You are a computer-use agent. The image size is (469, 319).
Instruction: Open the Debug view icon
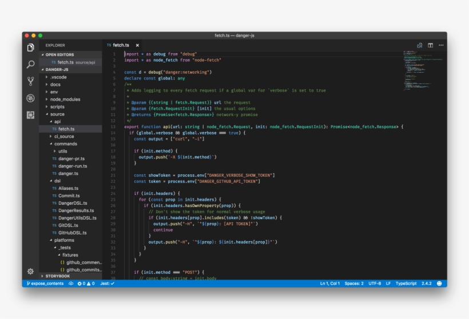click(x=31, y=98)
